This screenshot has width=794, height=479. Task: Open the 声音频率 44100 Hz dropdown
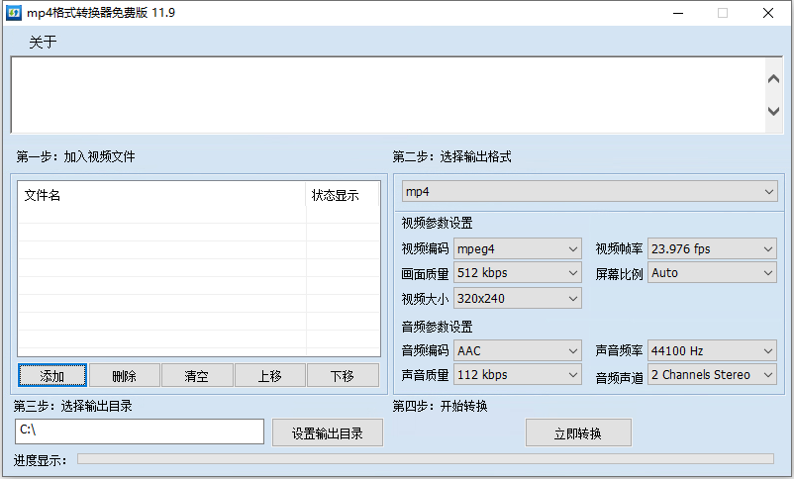pyautogui.click(x=712, y=350)
